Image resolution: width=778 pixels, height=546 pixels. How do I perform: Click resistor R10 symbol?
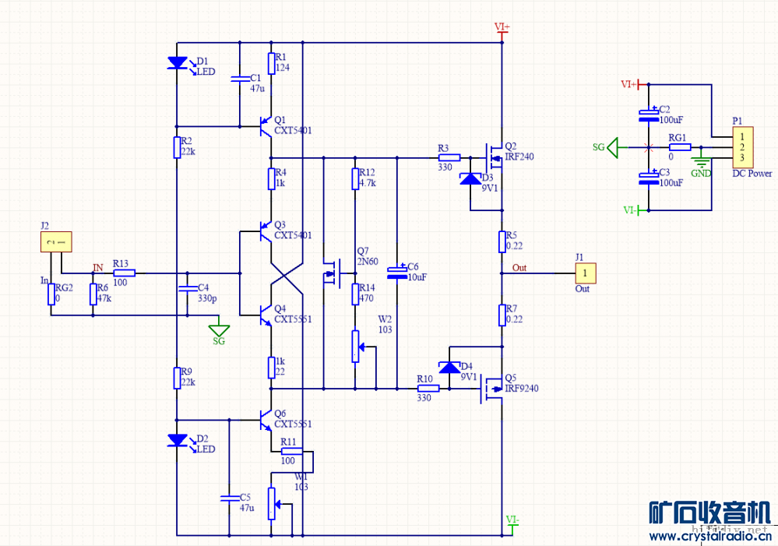pyautogui.click(x=428, y=389)
